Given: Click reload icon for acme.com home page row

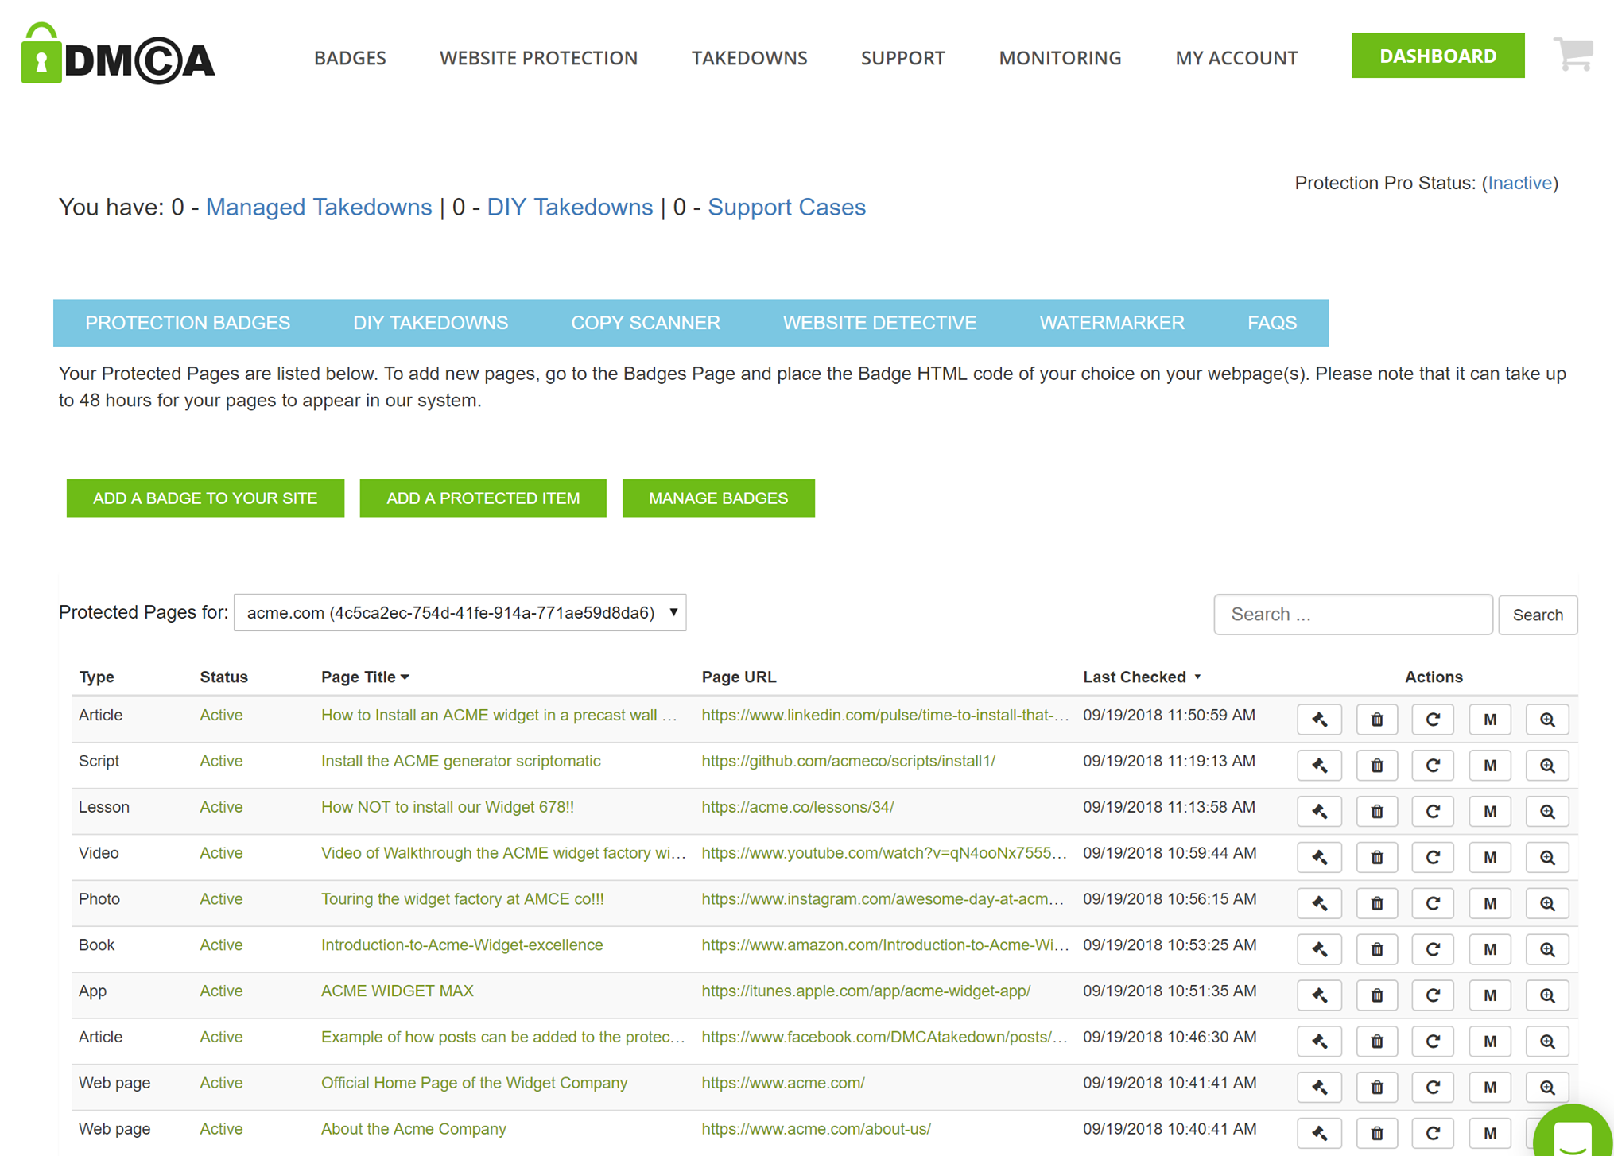Looking at the screenshot, I should [1433, 1088].
